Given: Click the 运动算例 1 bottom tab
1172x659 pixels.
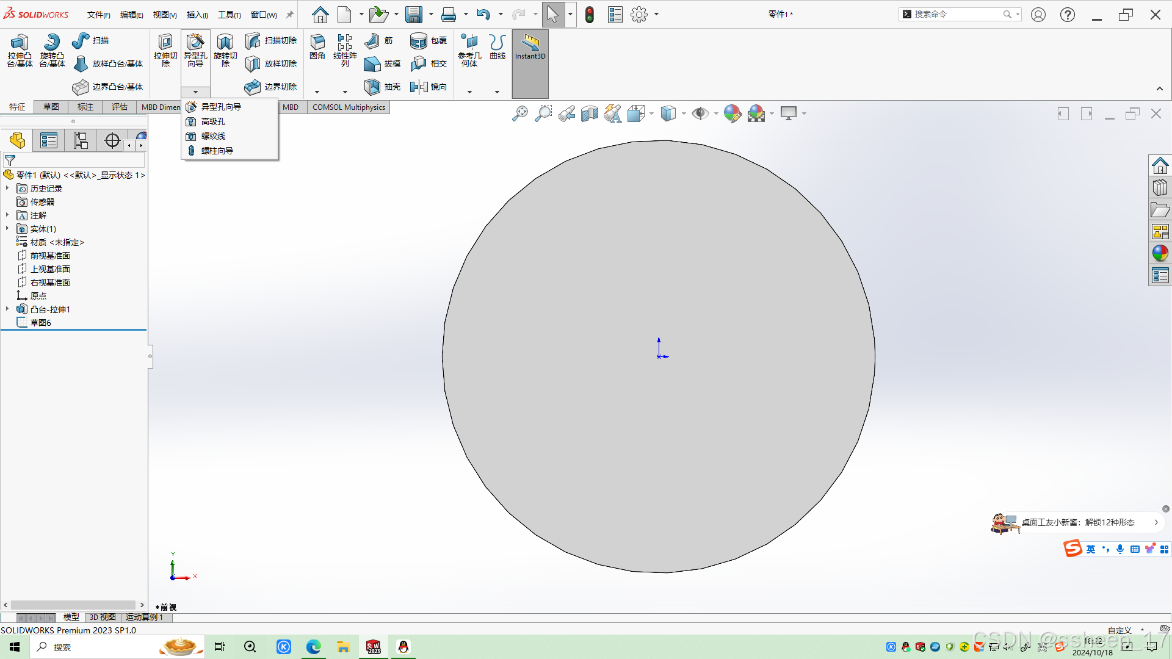Looking at the screenshot, I should [x=144, y=617].
